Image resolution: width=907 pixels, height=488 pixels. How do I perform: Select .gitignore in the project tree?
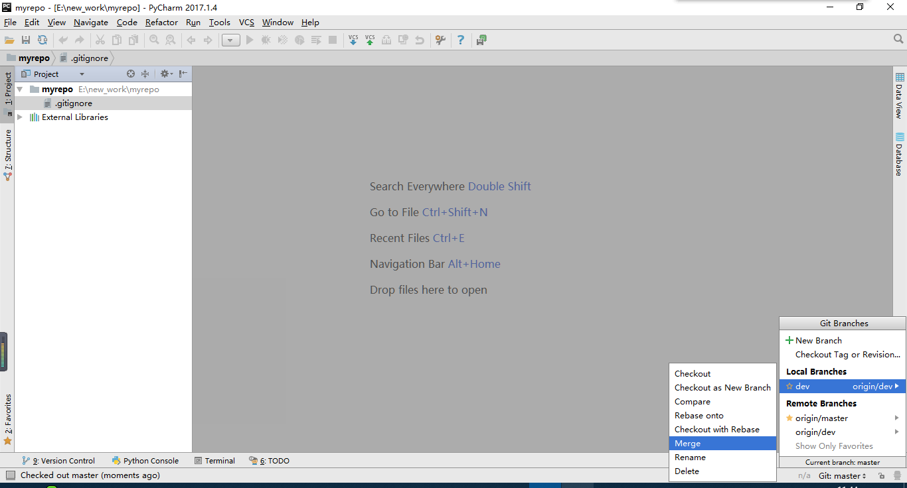103,103
